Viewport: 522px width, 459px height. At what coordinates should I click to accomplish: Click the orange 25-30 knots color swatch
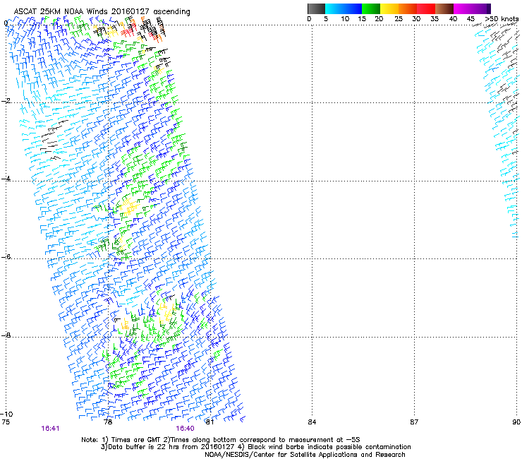(x=408, y=8)
